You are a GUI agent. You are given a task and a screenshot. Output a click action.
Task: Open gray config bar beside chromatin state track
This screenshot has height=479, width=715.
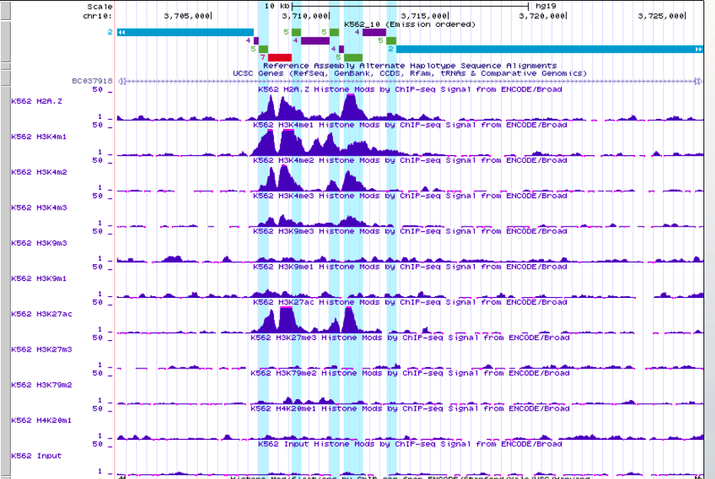(5, 41)
